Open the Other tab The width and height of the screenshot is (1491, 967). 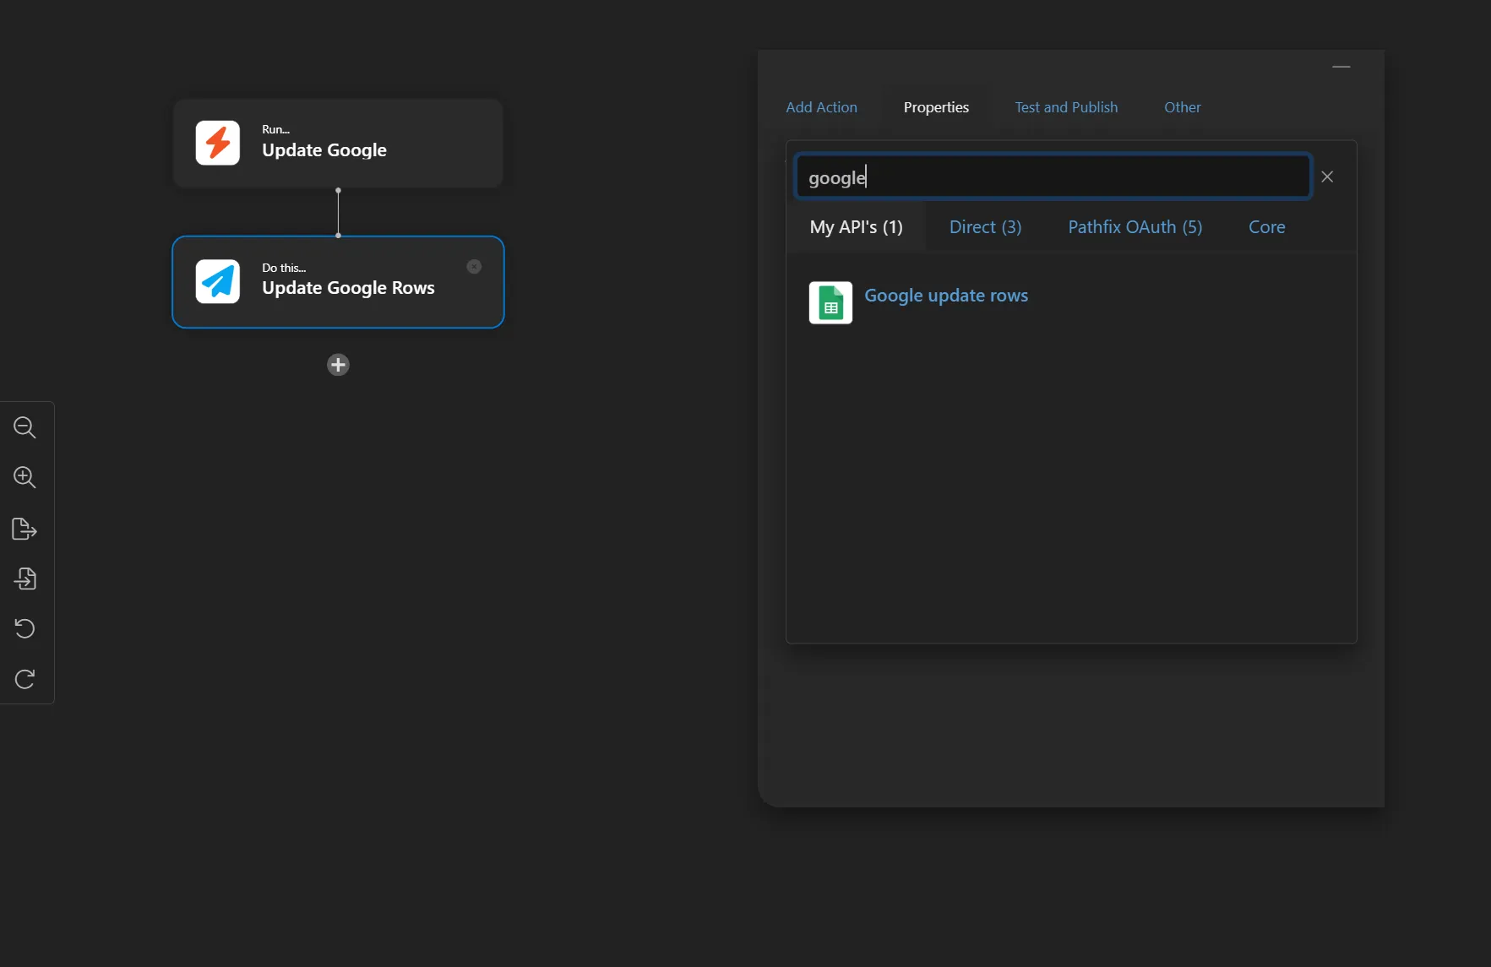tap(1182, 107)
